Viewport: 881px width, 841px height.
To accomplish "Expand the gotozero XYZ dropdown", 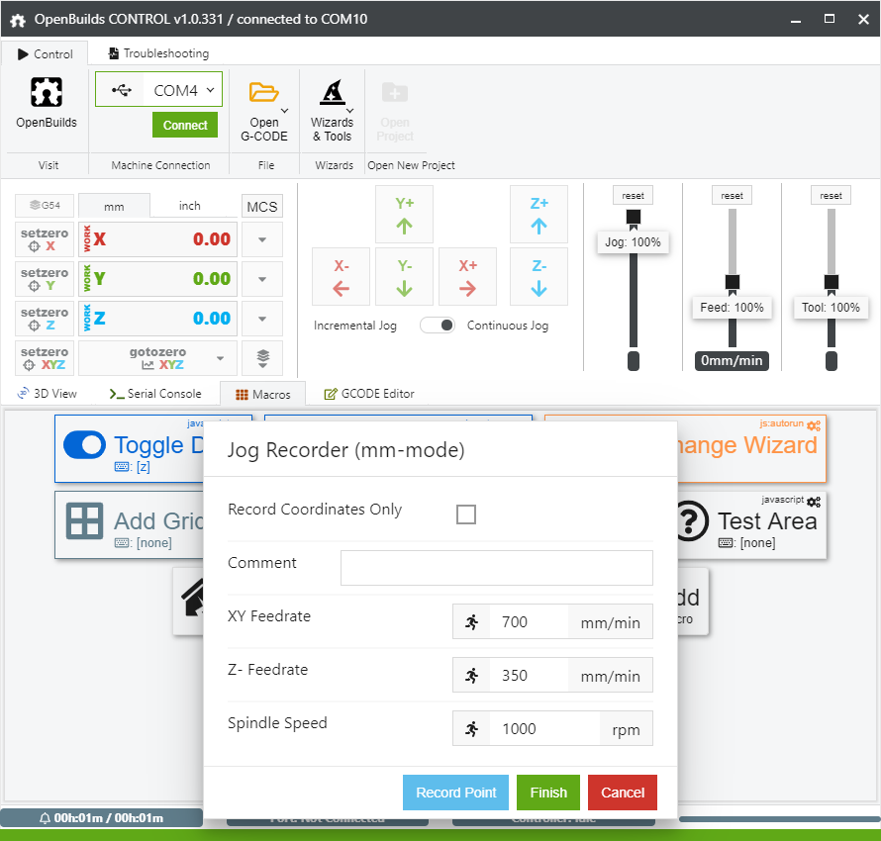I will pos(220,358).
